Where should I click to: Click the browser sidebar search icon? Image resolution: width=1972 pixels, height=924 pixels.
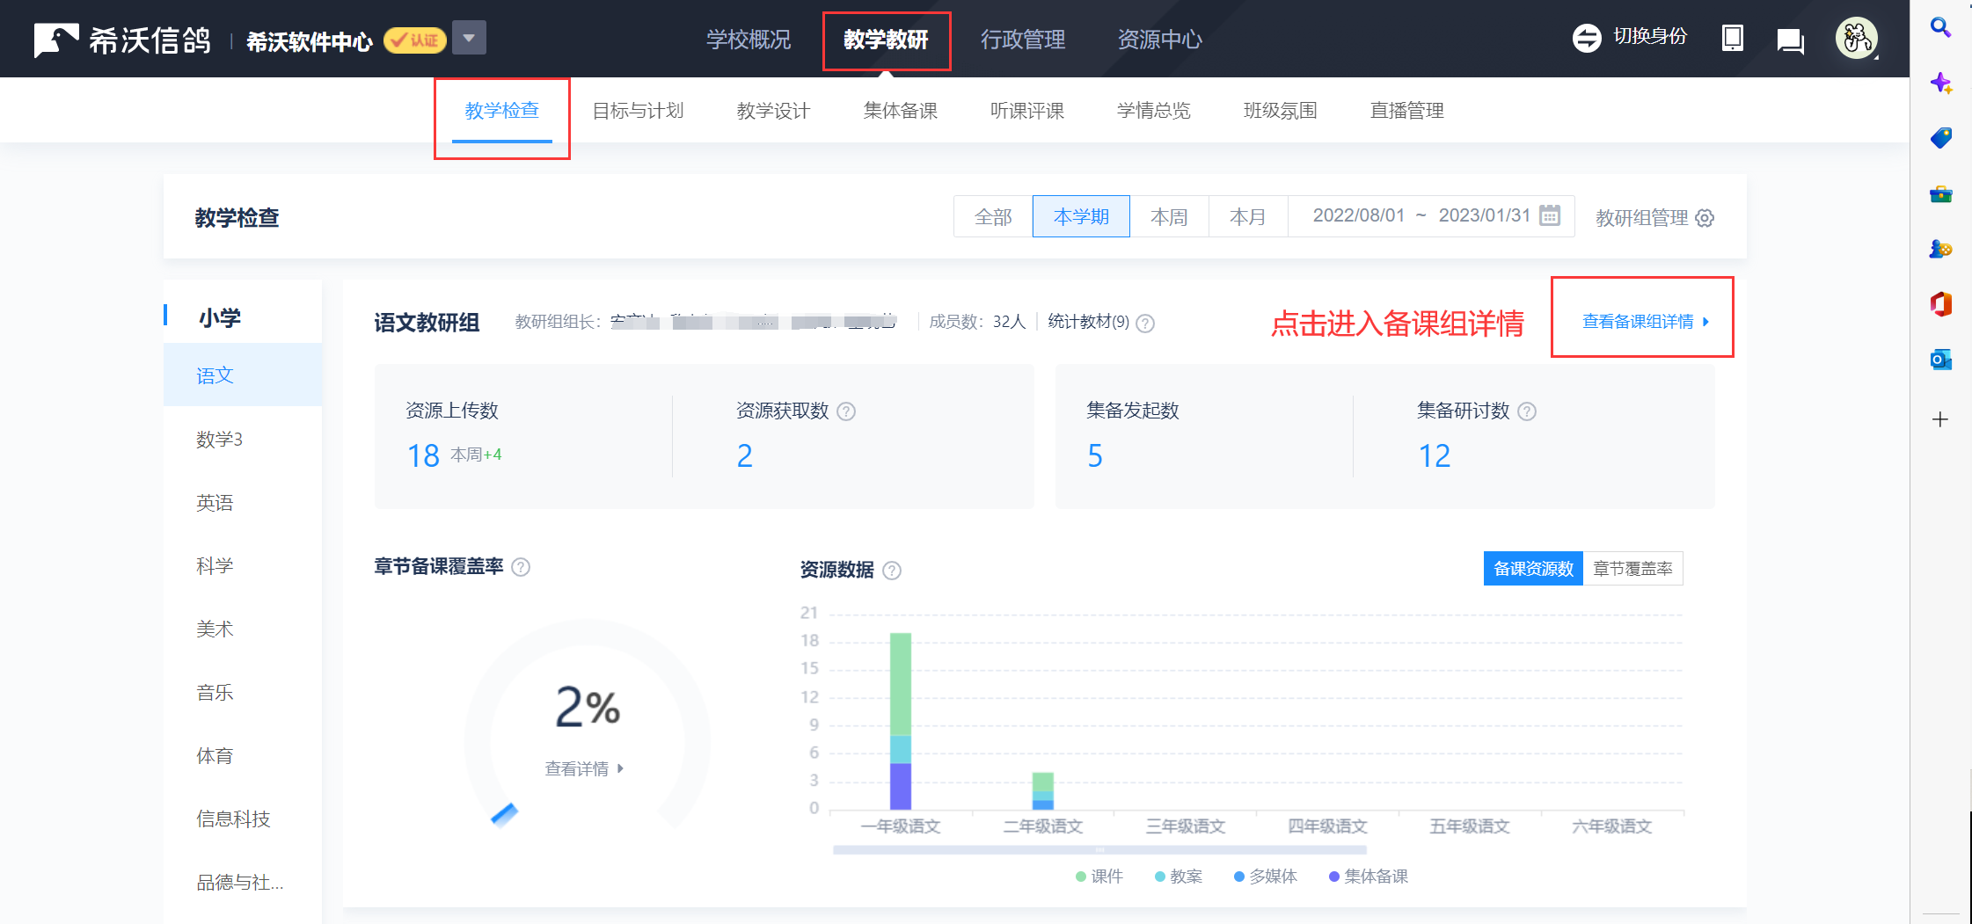pyautogui.click(x=1940, y=27)
